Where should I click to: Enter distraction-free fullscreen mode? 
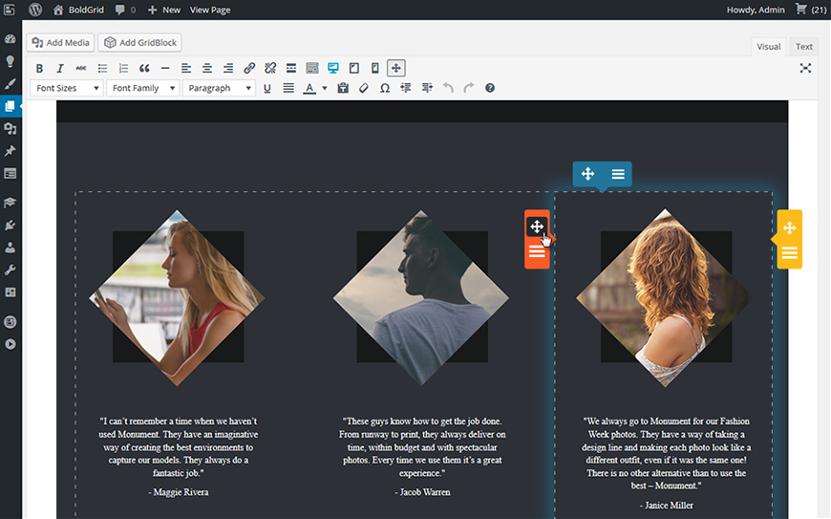pyautogui.click(x=805, y=68)
